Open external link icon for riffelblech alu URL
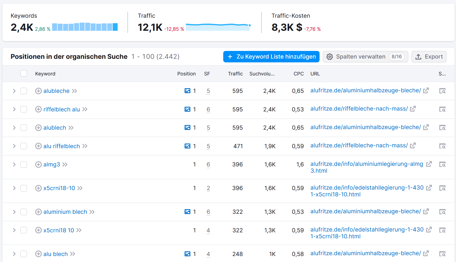Screen dimensions: 456x262 point(413,109)
